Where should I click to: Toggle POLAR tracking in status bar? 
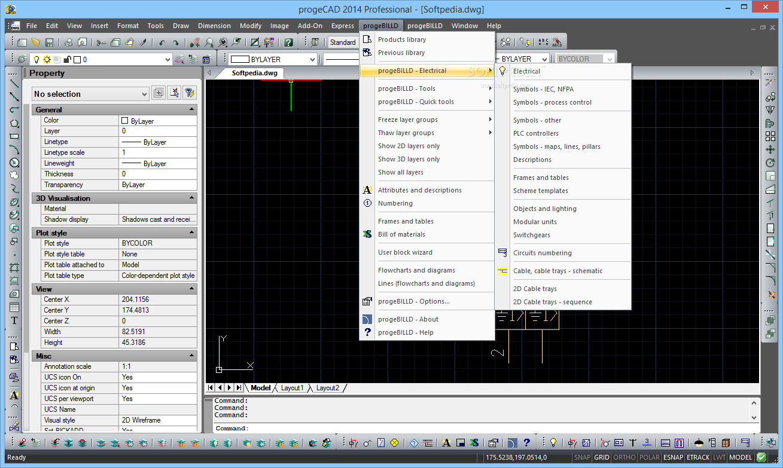[x=650, y=457]
